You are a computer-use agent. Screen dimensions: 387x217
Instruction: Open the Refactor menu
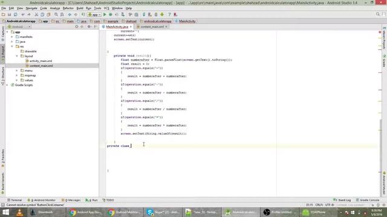click(x=68, y=8)
